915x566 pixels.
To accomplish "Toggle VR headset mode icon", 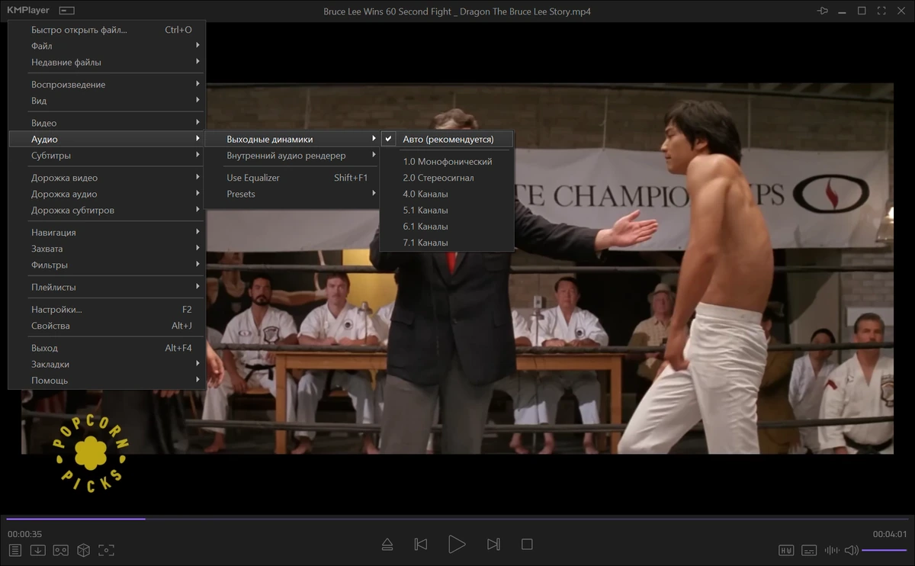I will [x=60, y=550].
